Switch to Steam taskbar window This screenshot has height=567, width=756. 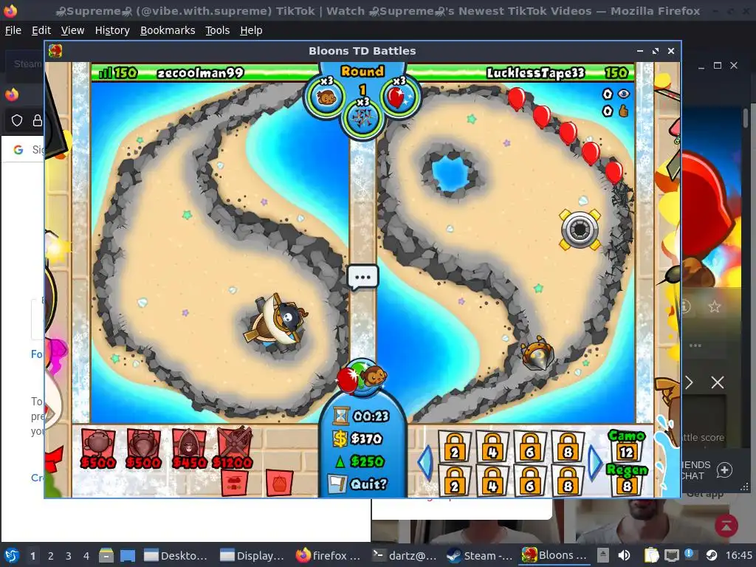click(480, 555)
